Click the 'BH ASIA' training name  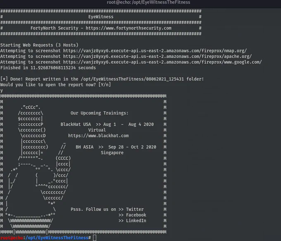click(x=84, y=147)
